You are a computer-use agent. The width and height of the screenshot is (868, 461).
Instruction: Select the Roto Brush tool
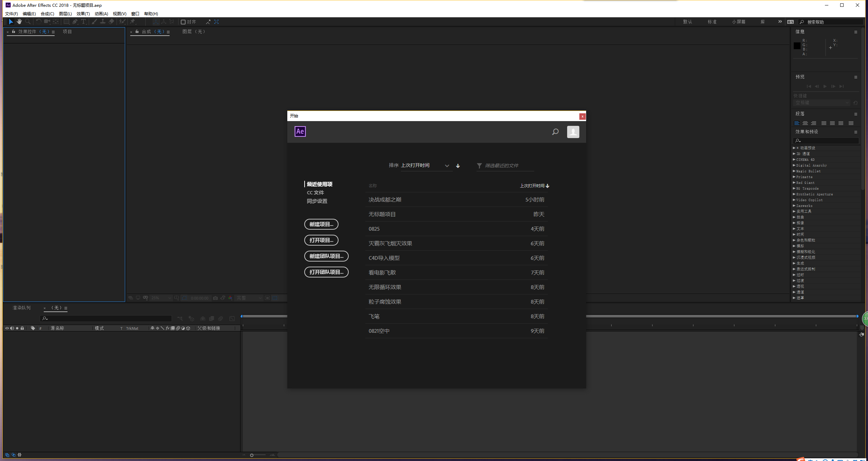(122, 21)
